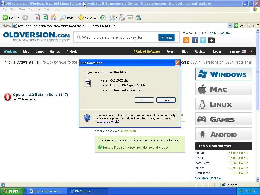
Task: Expand the address bar dropdown
Action: point(230,26)
